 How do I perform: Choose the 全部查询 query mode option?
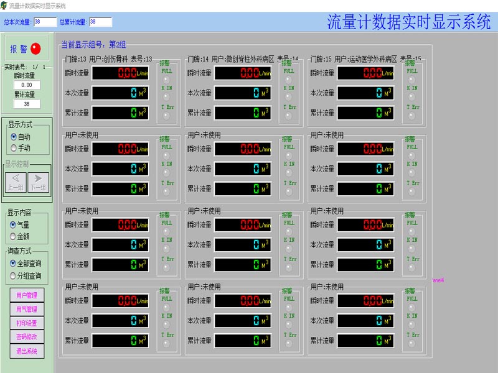pos(14,264)
